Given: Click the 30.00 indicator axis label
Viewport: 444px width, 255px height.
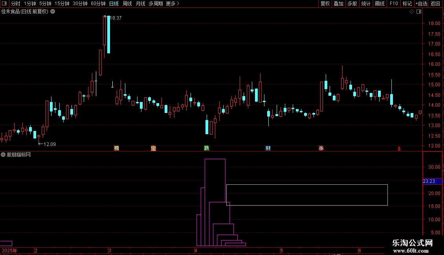Looking at the screenshot, I should coord(434,167).
